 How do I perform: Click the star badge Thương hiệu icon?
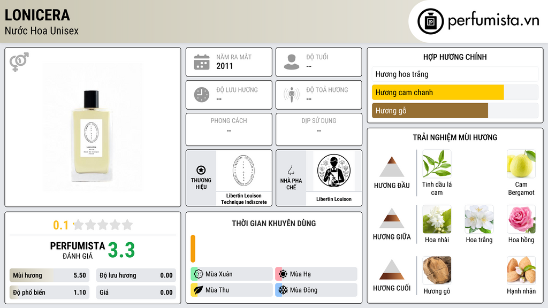coord(201,170)
